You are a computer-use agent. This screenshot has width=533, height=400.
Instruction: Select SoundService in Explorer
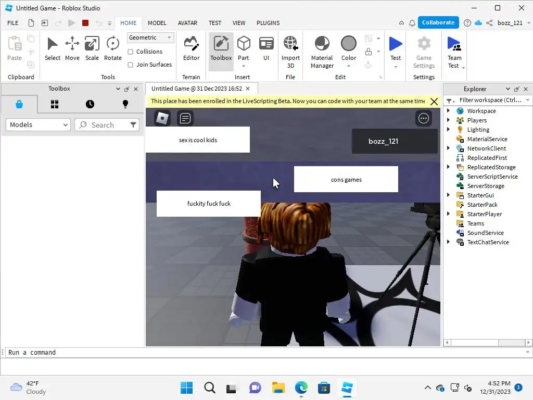pos(485,233)
